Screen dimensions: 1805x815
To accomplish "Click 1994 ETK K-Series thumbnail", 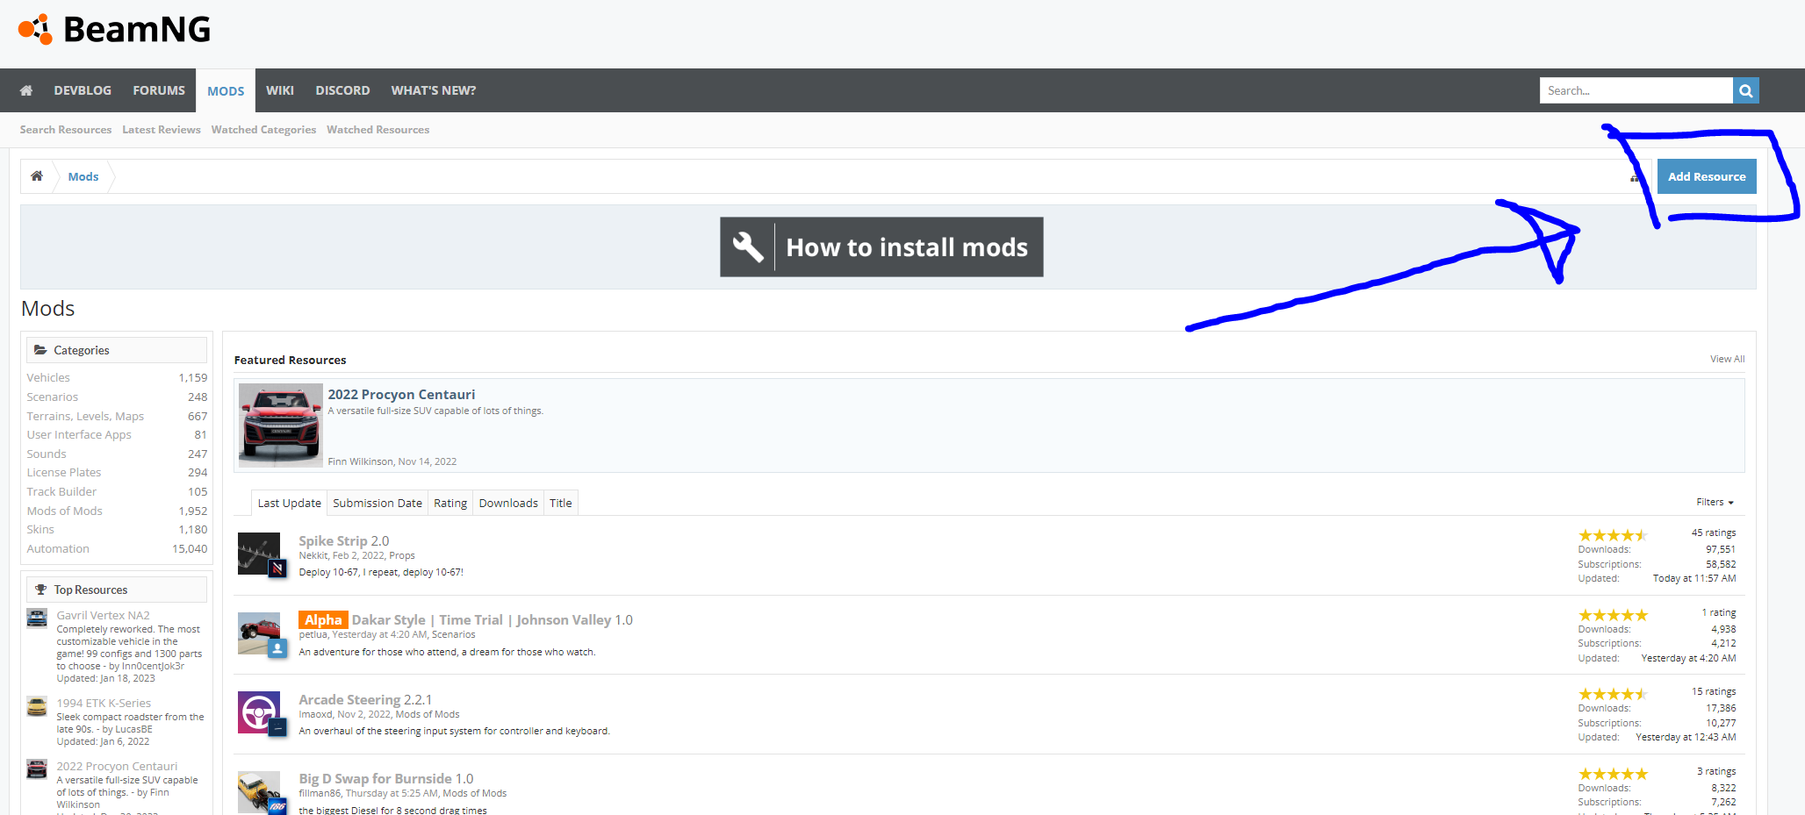I will [x=37, y=706].
